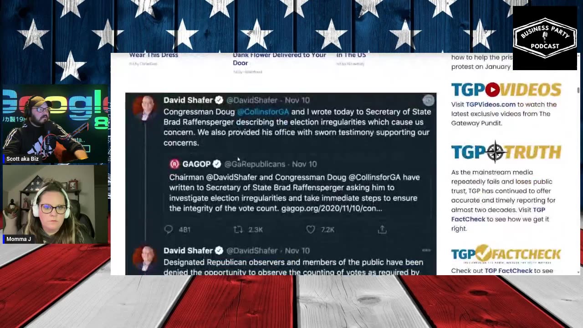Click the vertical scrollbar thumb
Image resolution: width=583 pixels, height=328 pixels.
pos(578,90)
